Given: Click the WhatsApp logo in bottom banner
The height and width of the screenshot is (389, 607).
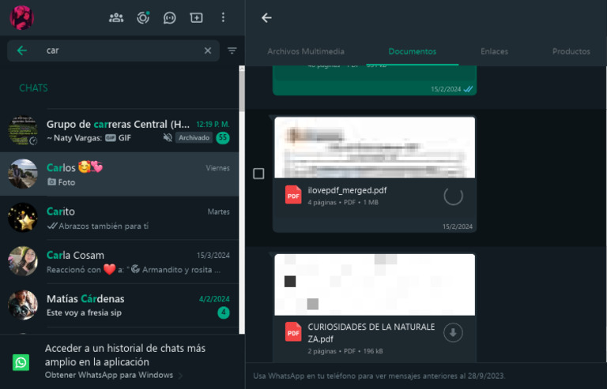Looking at the screenshot, I should (21, 362).
